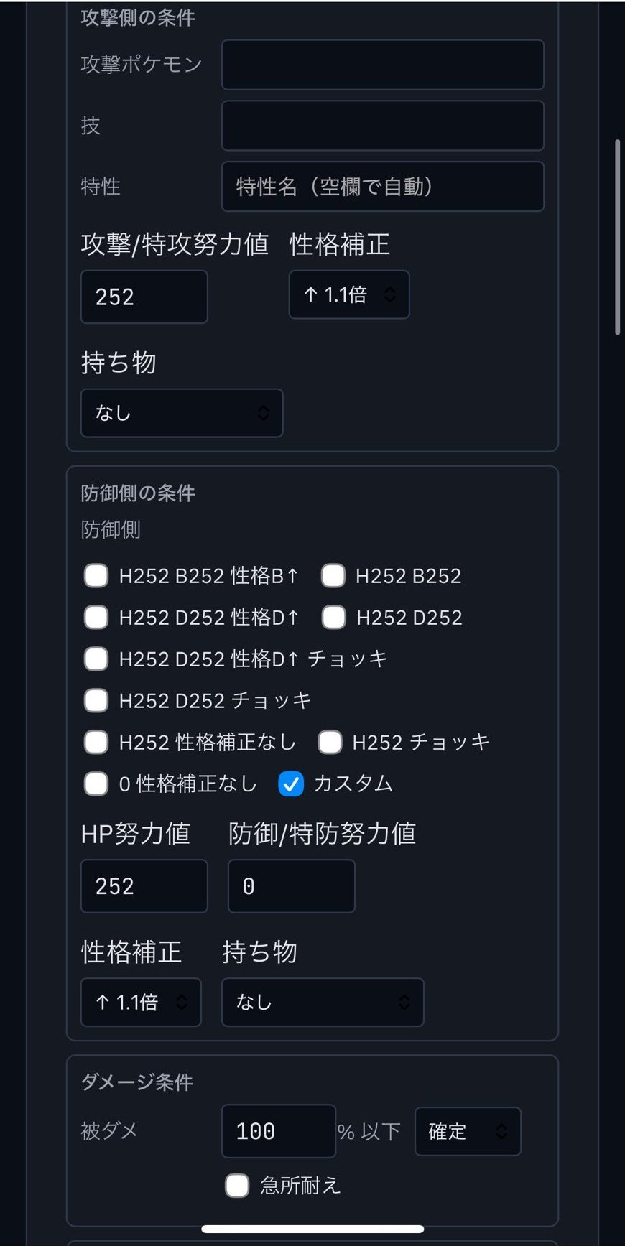The width and height of the screenshot is (625, 1246).
Task: Enable H252 D252 性格D↑ チョッキ preset
Action: (96, 659)
